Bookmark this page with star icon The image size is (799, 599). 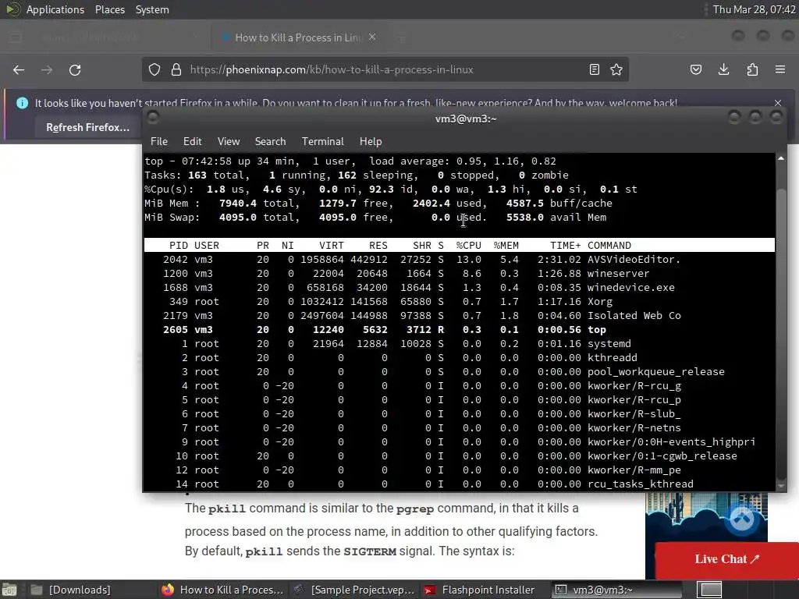(x=616, y=69)
